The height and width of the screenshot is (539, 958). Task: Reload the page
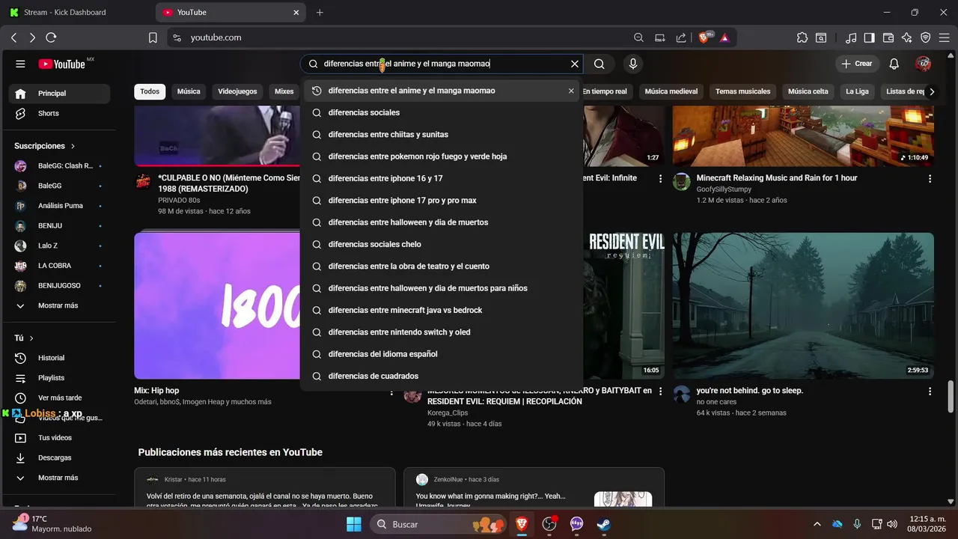(51, 37)
